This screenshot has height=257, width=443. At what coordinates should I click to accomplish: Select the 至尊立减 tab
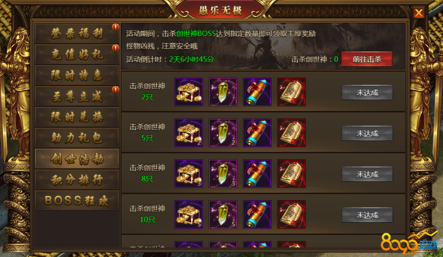tap(77, 96)
